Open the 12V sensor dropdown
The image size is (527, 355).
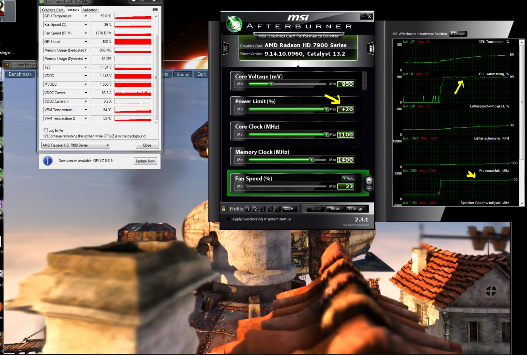(x=85, y=67)
